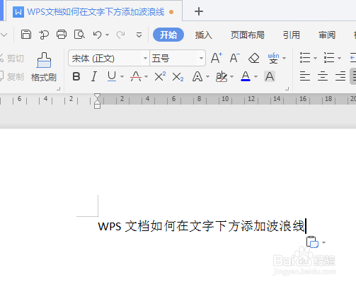Click the Save icon in quick access toolbar

[x=26, y=35]
